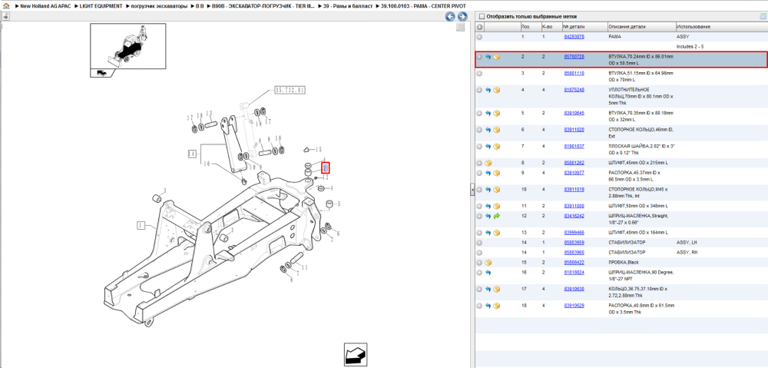Click blue arrow icon in row 83910977

point(488,173)
